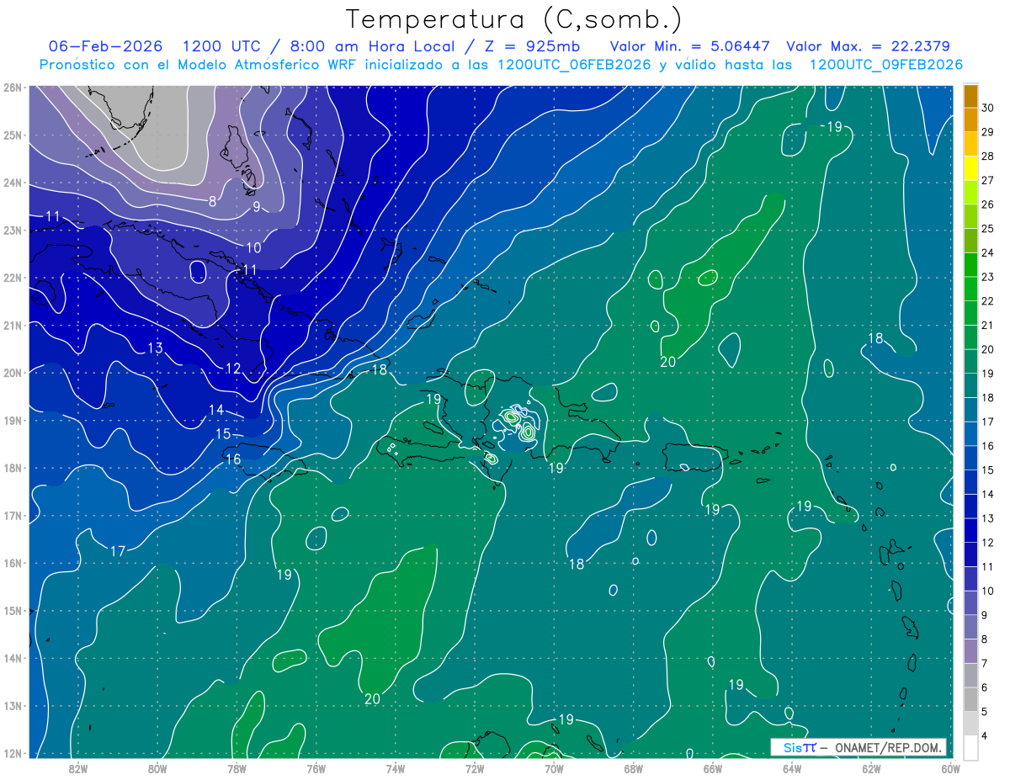This screenshot has width=1010, height=780.
Task: Click the '15' isotherm contour label on map
Action: click(223, 434)
